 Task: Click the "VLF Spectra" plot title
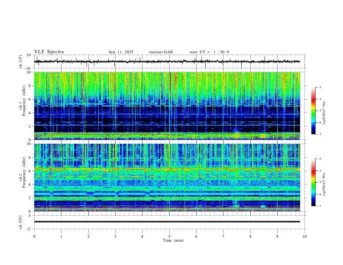[x=49, y=52]
